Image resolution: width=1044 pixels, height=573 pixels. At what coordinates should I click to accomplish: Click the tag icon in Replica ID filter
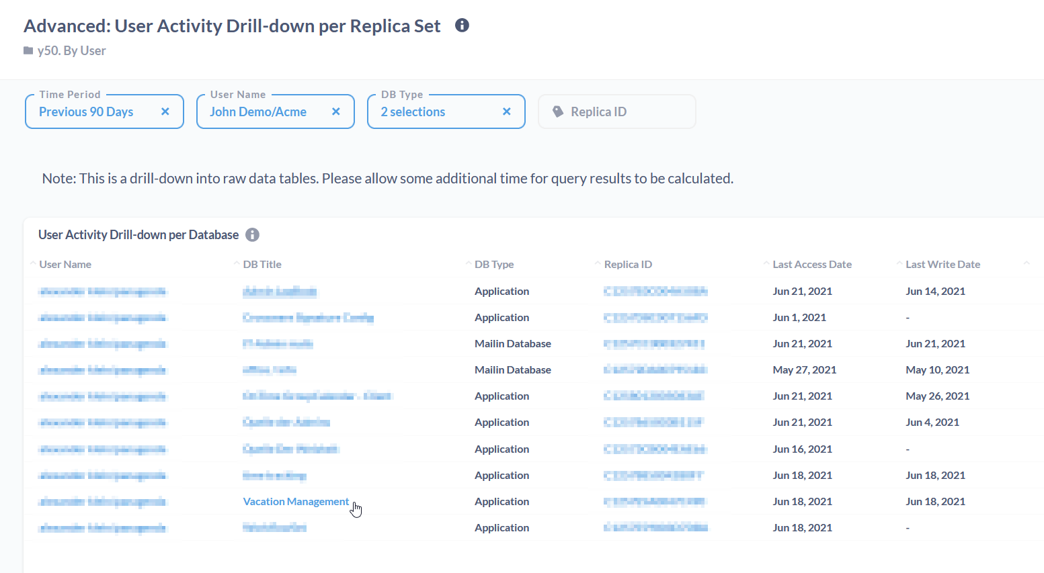[x=558, y=112]
